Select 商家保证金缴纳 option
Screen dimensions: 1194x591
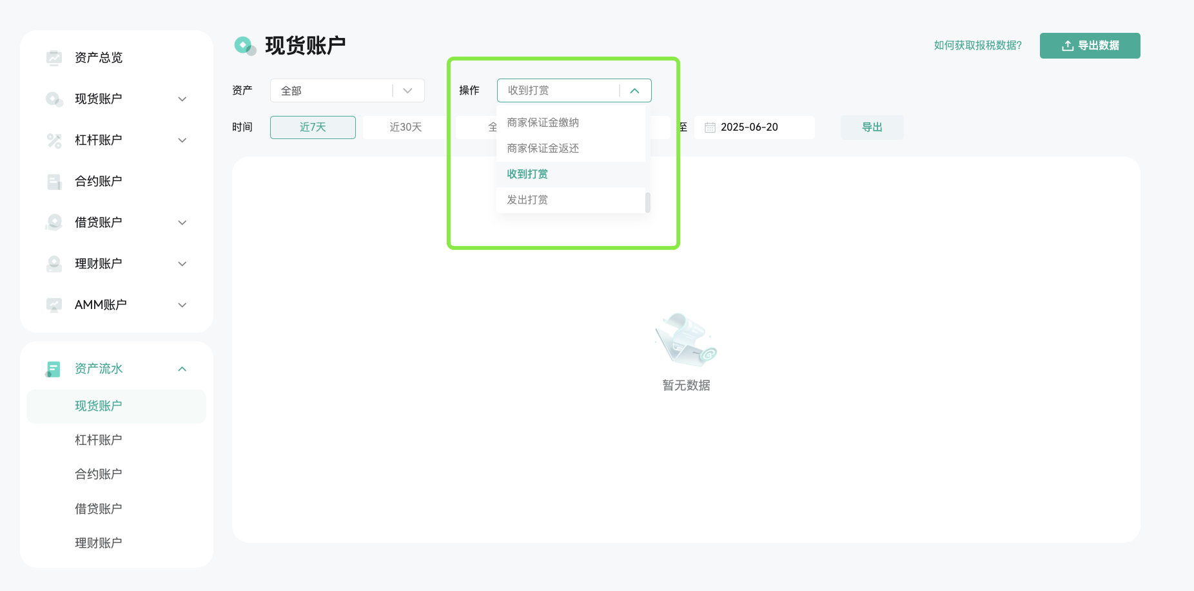[x=571, y=123]
